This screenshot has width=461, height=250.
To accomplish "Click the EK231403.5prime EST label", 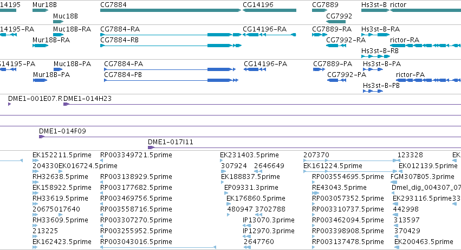I will point(249,155).
